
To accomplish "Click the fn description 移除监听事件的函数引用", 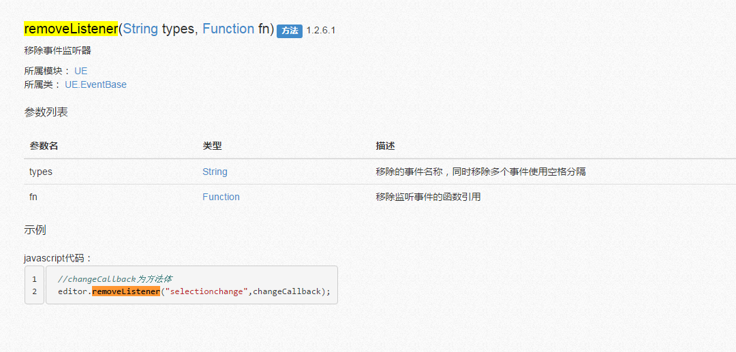I will (x=428, y=197).
